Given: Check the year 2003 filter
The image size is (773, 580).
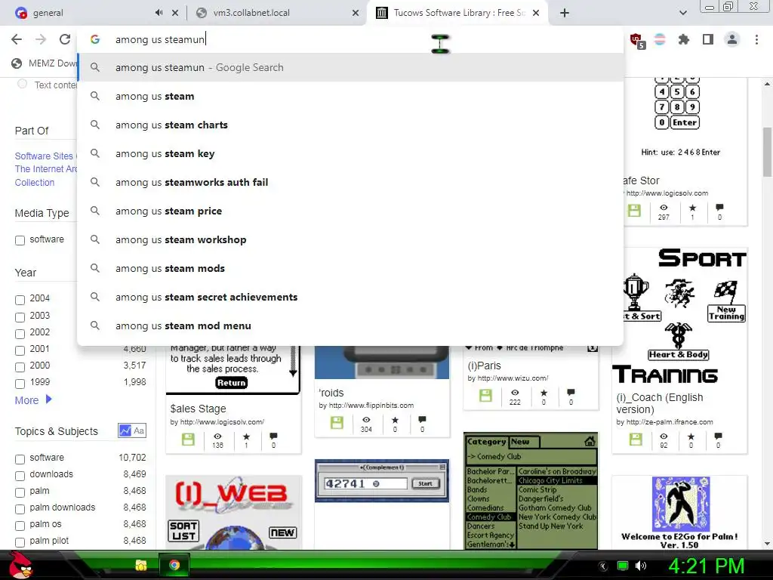Looking at the screenshot, I should [20, 316].
